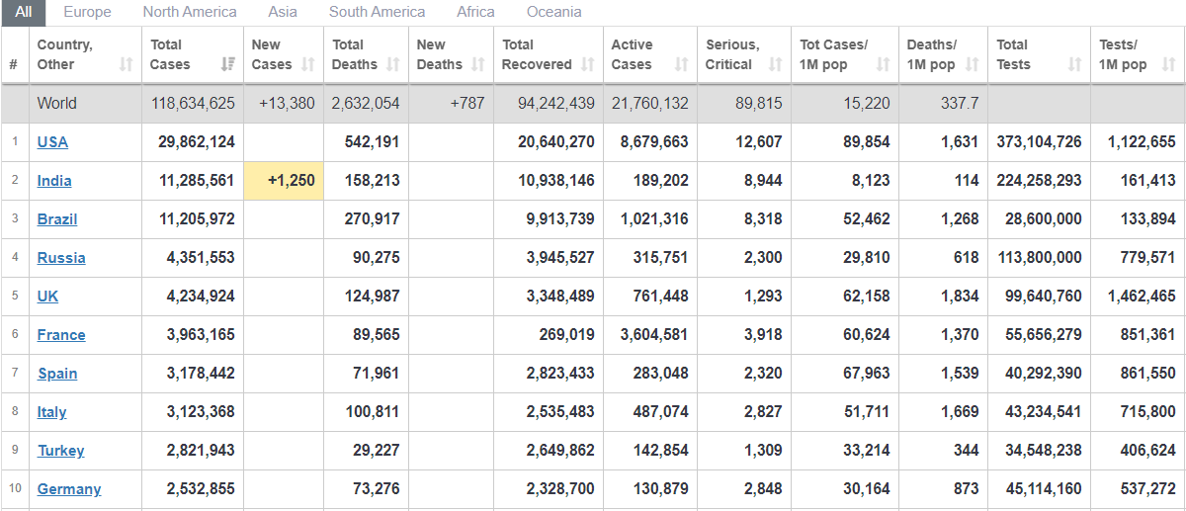1186x511 pixels.
Task: Show the Oceania tab
Action: (x=553, y=12)
